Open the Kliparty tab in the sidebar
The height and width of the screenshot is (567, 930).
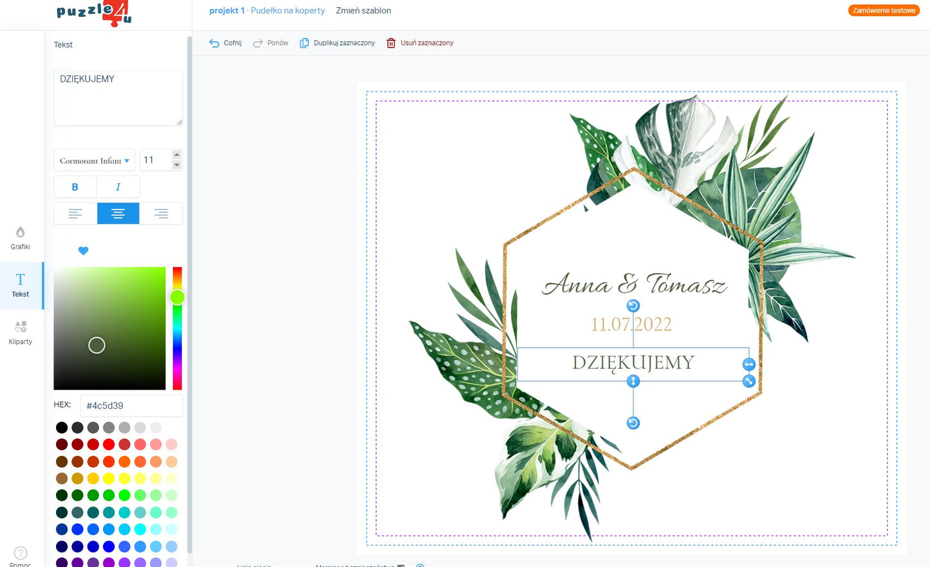pyautogui.click(x=21, y=332)
